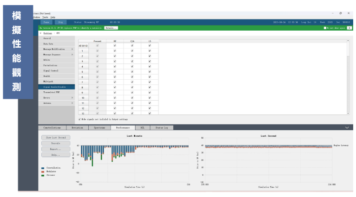Expand the Message Sequence submenu arrow
This screenshot has height=197, width=356.
tap(72, 55)
